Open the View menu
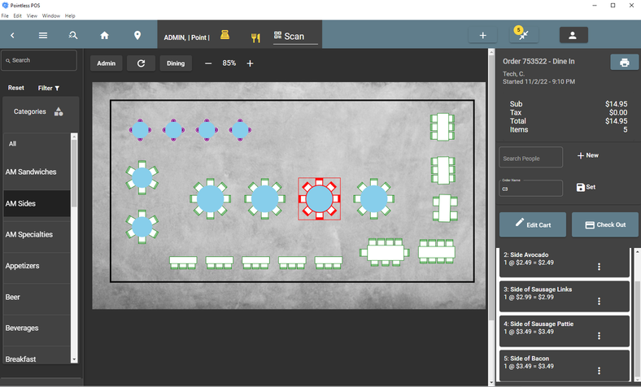 click(32, 16)
